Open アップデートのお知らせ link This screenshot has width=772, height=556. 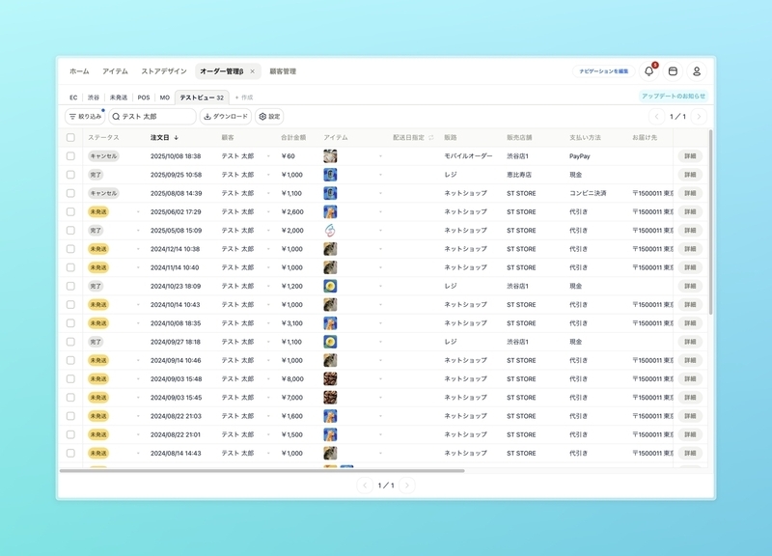point(673,96)
